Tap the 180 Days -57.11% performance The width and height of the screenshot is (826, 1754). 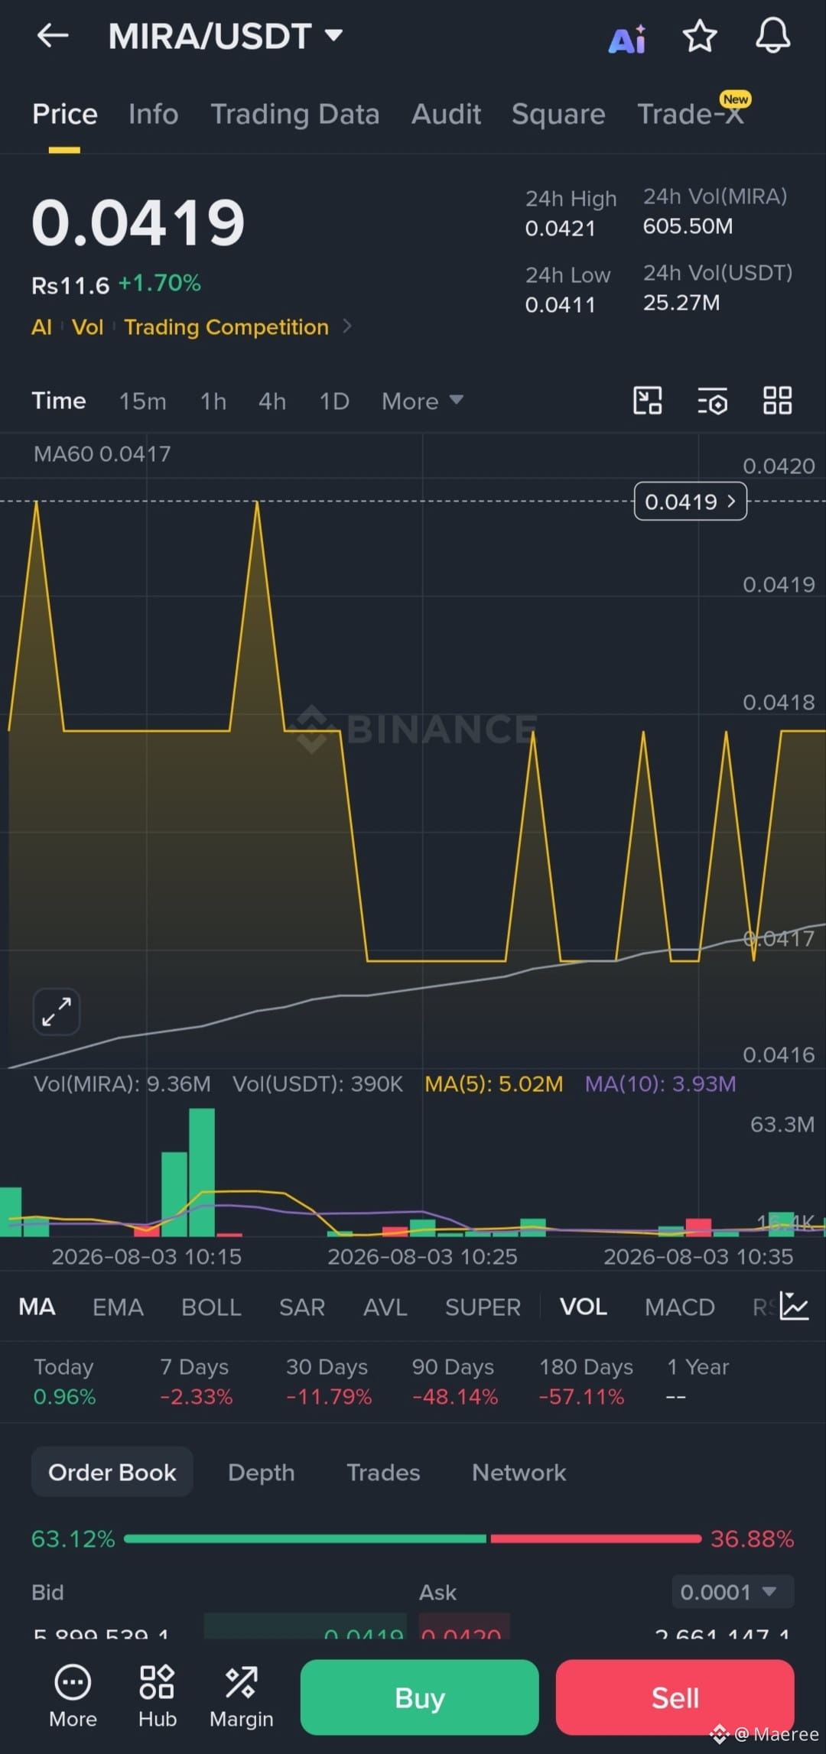point(585,1382)
